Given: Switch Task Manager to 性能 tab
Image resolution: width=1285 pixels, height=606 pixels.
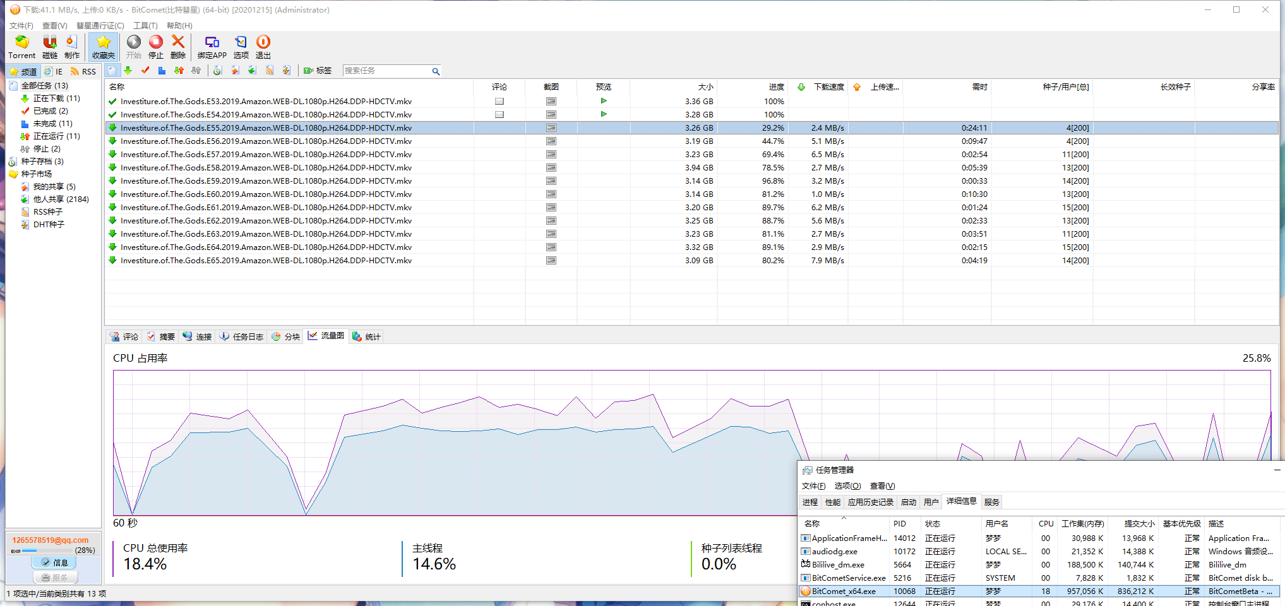Looking at the screenshot, I should [x=833, y=502].
